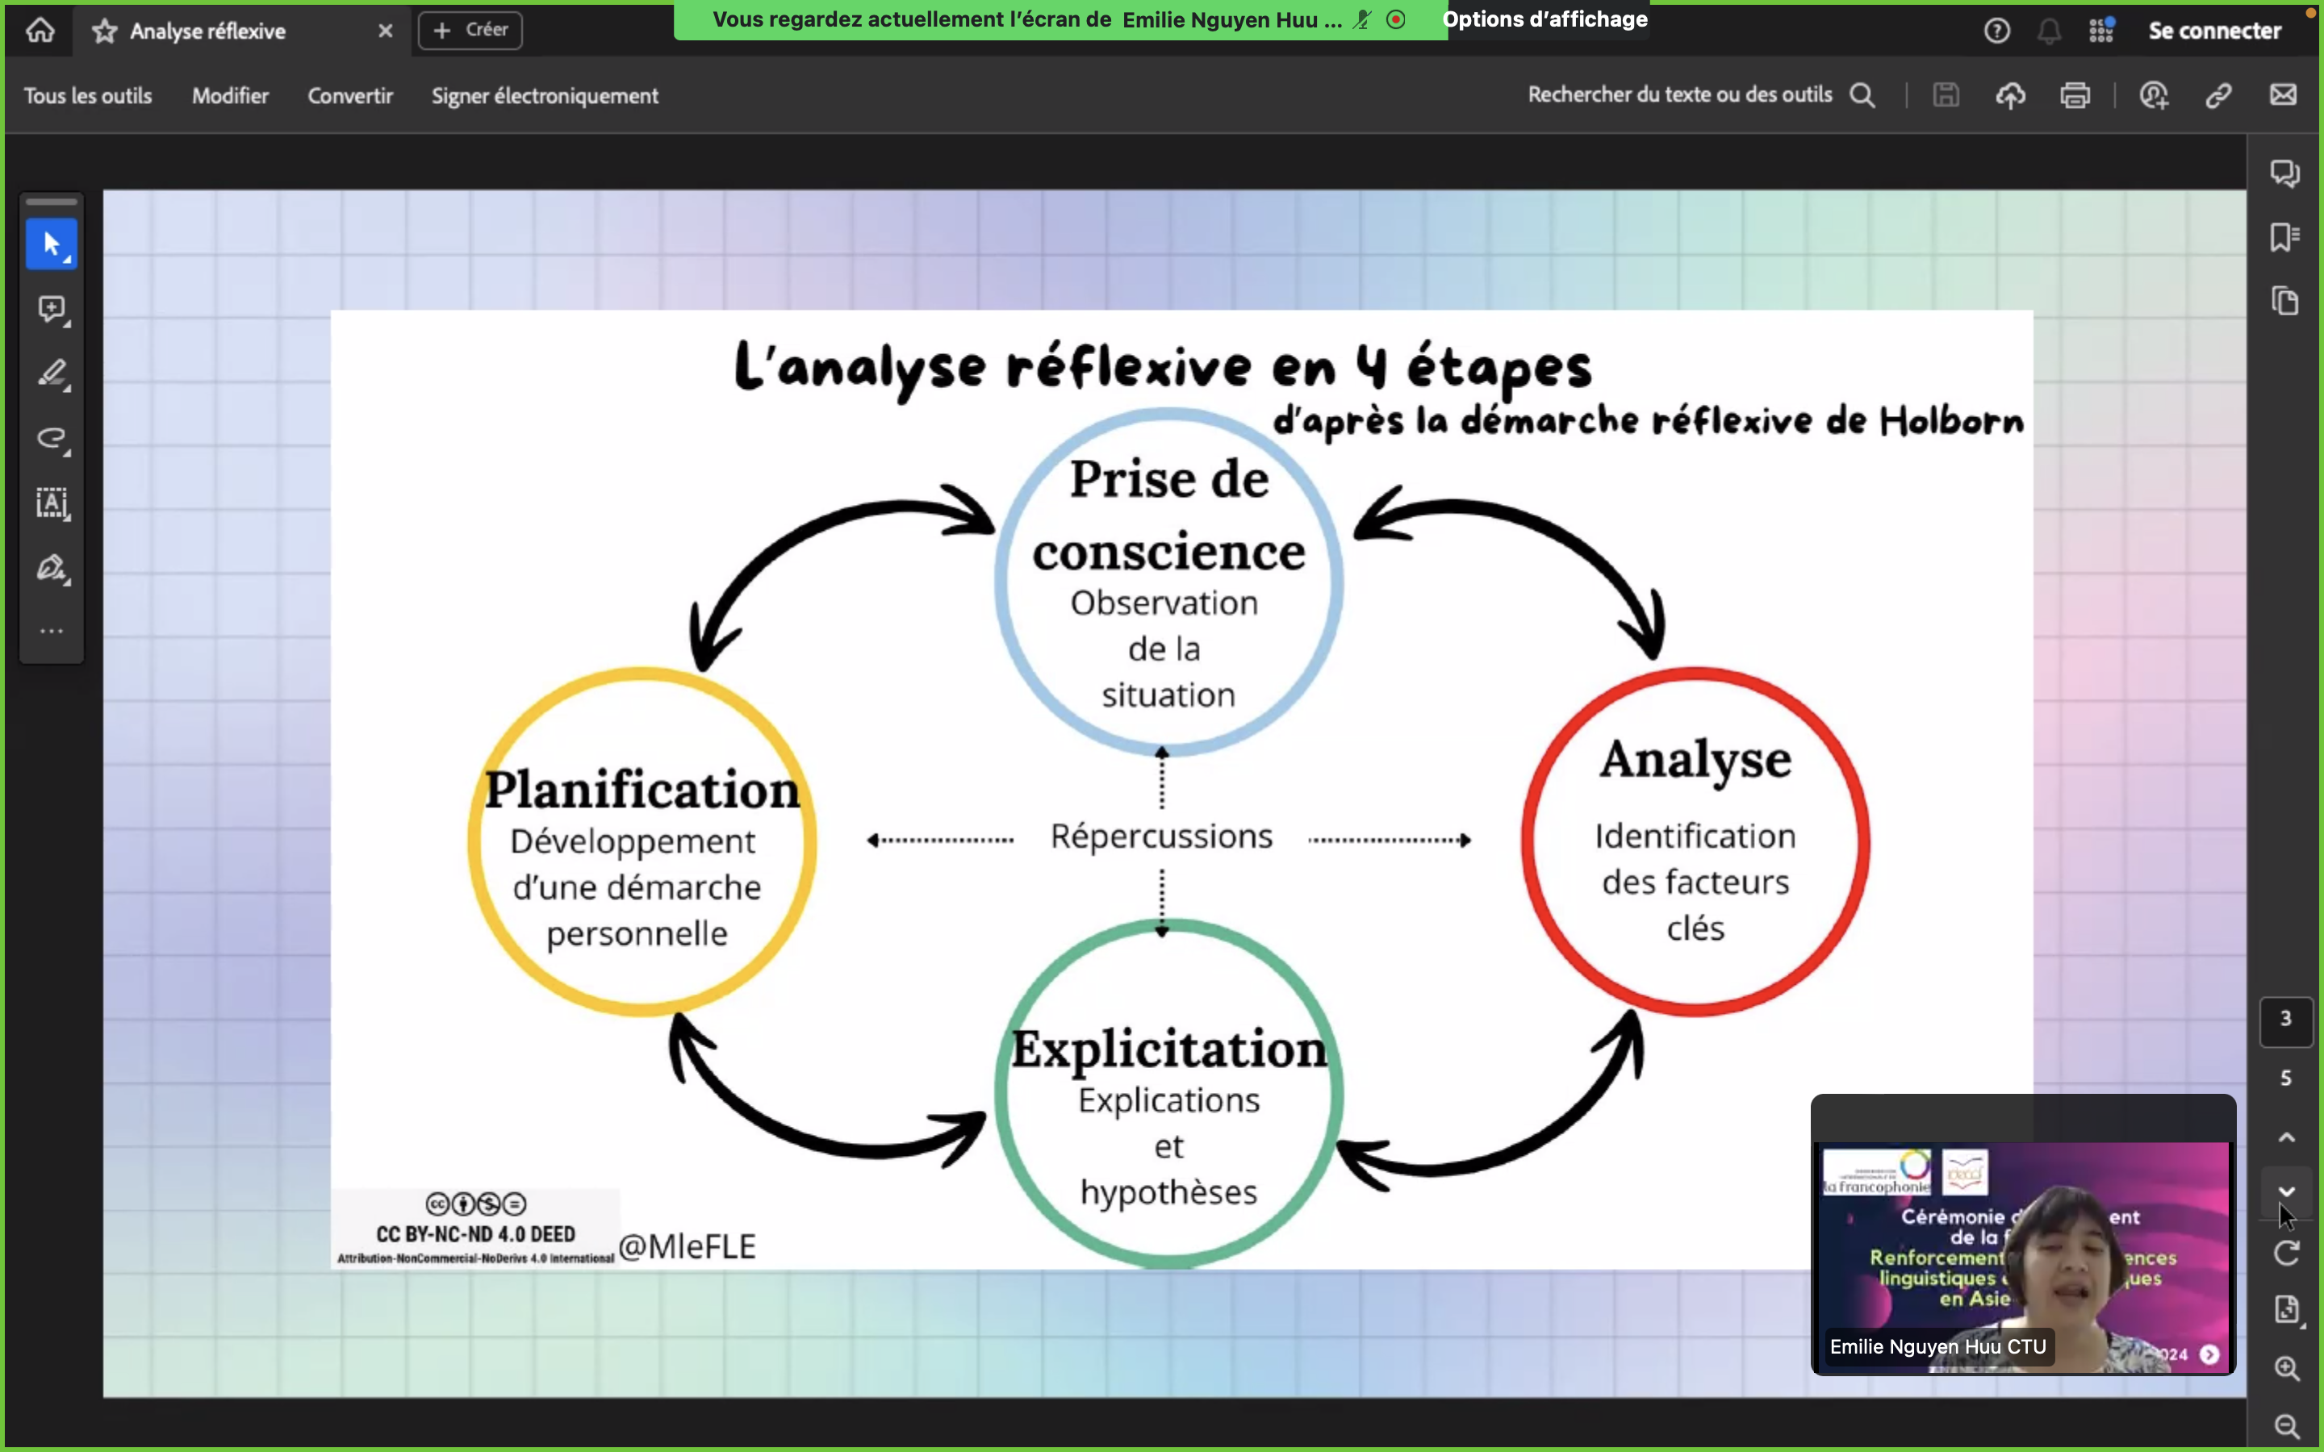Select the arrow selection tool
The image size is (2324, 1452).
[x=52, y=244]
